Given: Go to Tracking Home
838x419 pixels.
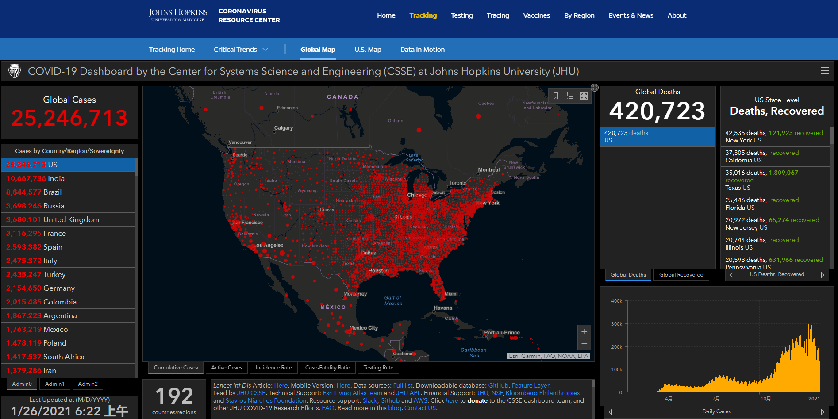Looking at the screenshot, I should pyautogui.click(x=172, y=50).
